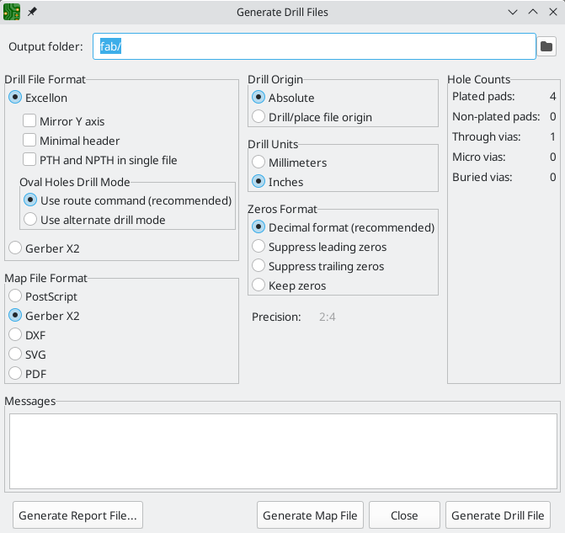
Task: Enable Minimal header checkbox
Action: [72, 141]
